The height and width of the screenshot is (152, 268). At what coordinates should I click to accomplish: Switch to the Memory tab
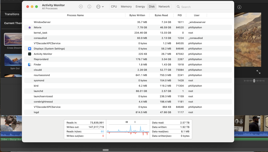[x=126, y=6]
